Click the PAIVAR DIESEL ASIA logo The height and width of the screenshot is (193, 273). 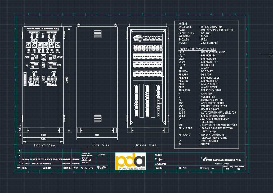[130, 161]
